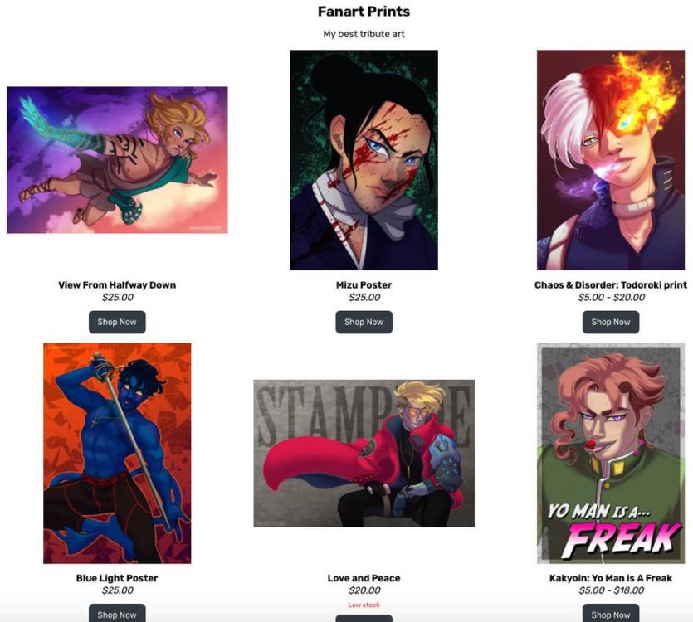Viewport: 693px width, 622px height.
Task: Click the Fanart Prints heading
Action: [364, 12]
